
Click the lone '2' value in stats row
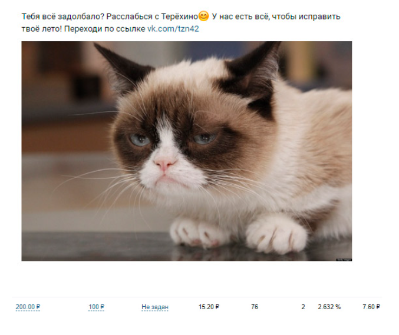pos(304,307)
